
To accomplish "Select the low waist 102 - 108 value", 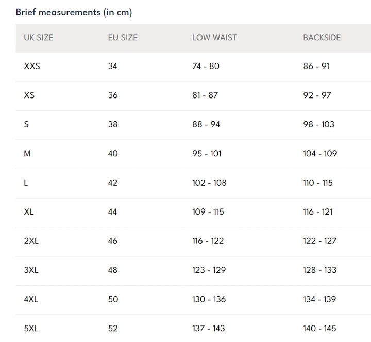I will (x=209, y=183).
